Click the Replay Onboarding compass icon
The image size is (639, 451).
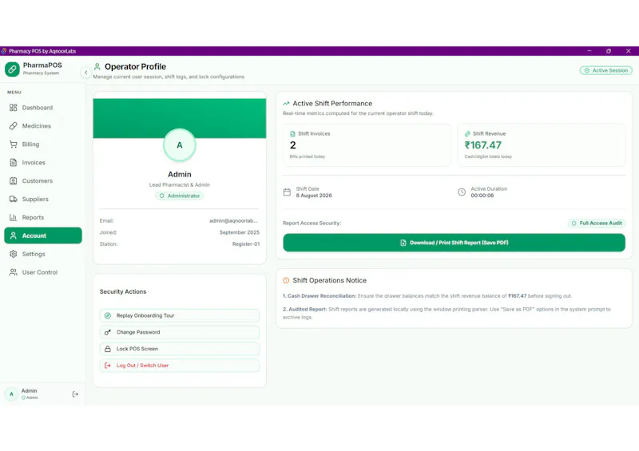(108, 316)
